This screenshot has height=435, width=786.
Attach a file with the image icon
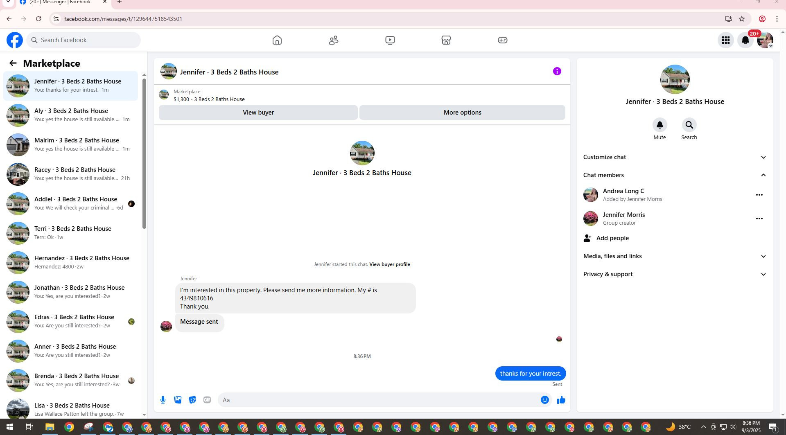[x=178, y=400]
